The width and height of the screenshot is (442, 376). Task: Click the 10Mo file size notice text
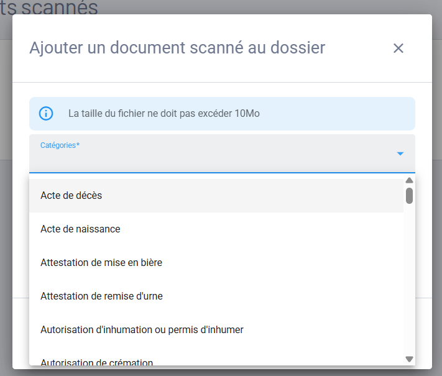[163, 114]
